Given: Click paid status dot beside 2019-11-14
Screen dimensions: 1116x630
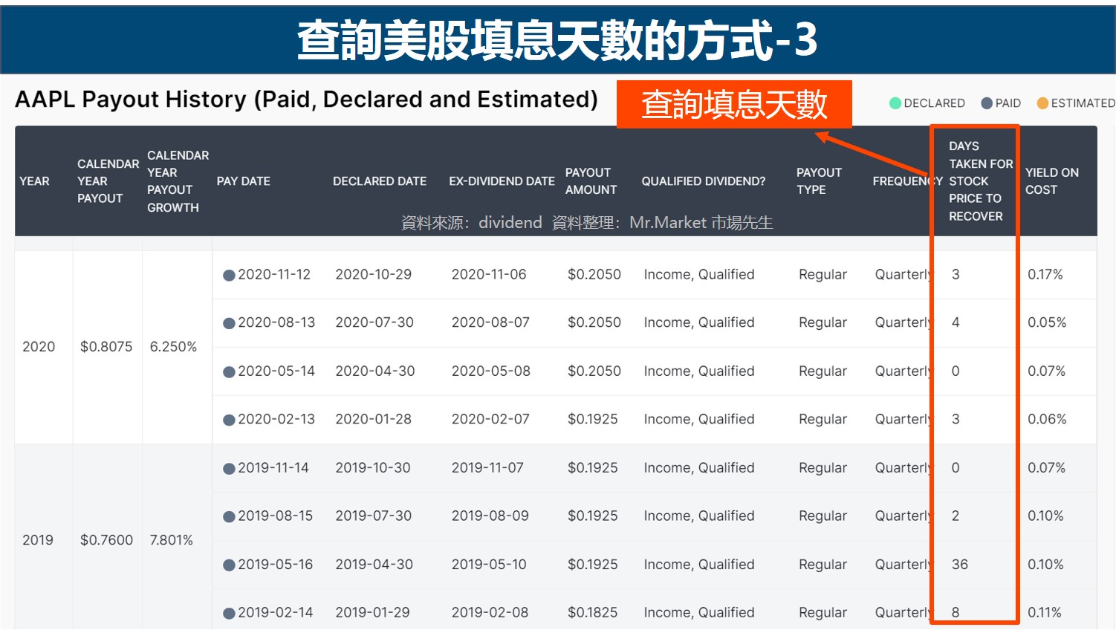Looking at the screenshot, I should tap(230, 469).
